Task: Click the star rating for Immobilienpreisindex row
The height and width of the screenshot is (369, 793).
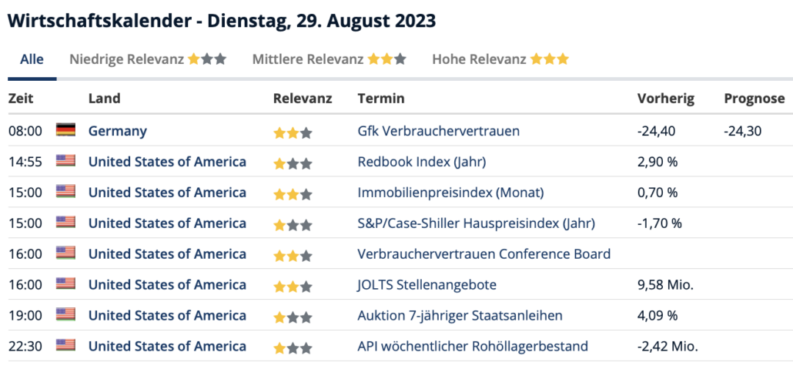Action: click(293, 195)
